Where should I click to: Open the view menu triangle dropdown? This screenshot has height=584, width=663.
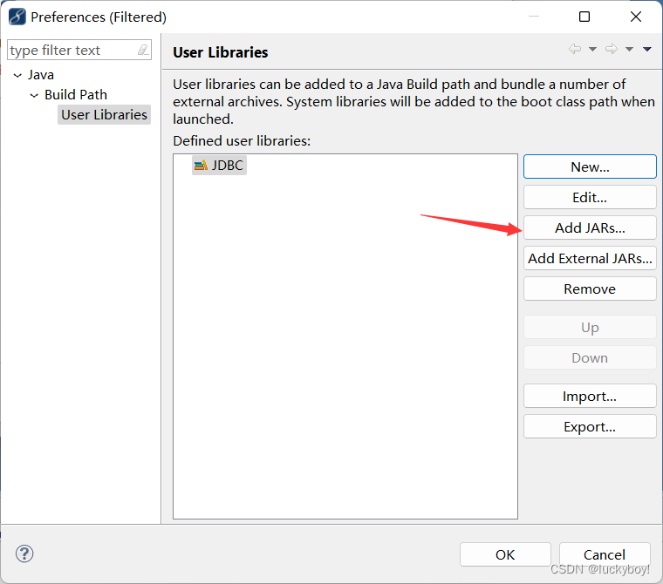(x=647, y=50)
